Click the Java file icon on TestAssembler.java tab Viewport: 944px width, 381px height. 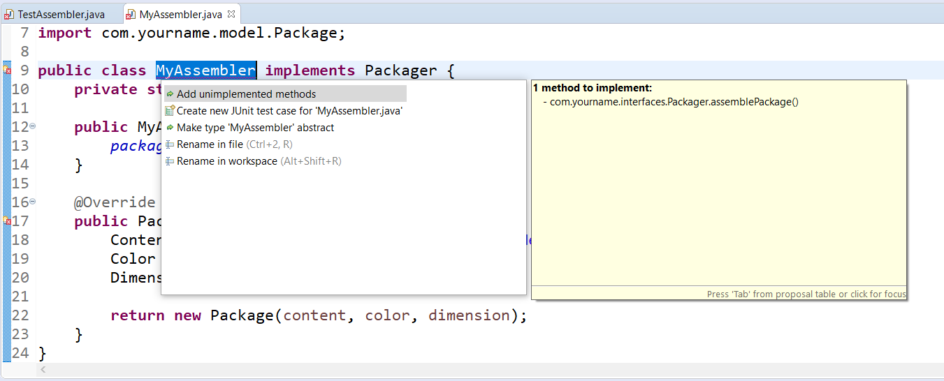10,14
